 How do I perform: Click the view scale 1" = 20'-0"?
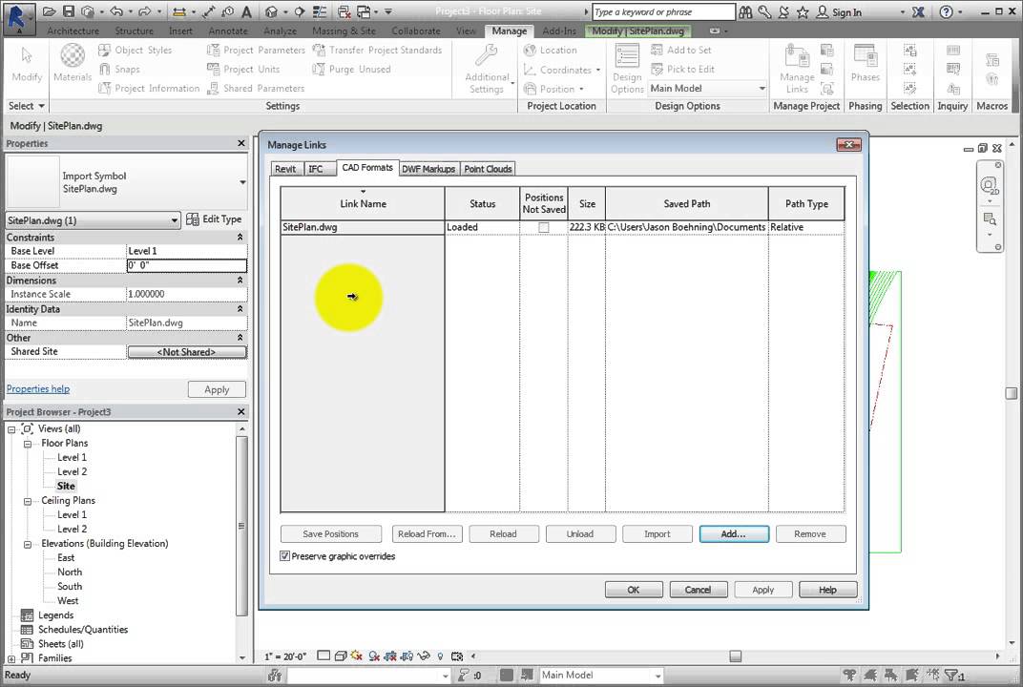pos(285,656)
